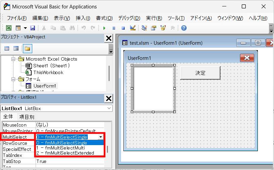The width and height of the screenshot is (274, 170).
Task: Open the ツール(T) menu
Action: (176, 18)
